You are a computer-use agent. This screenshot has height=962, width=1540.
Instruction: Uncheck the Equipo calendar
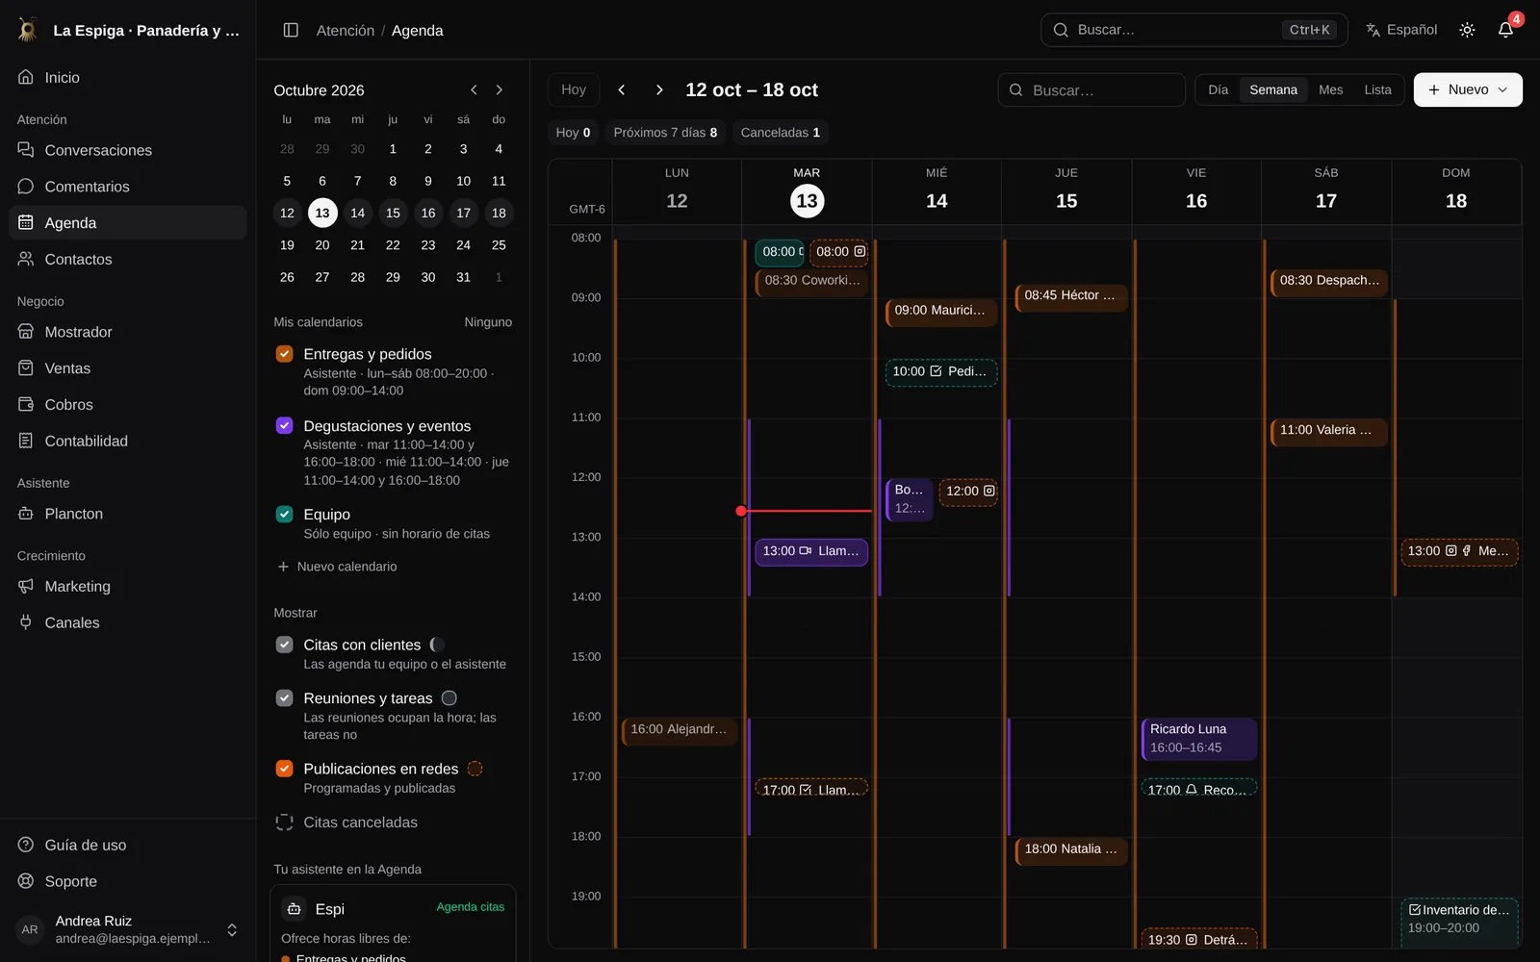pyautogui.click(x=284, y=514)
